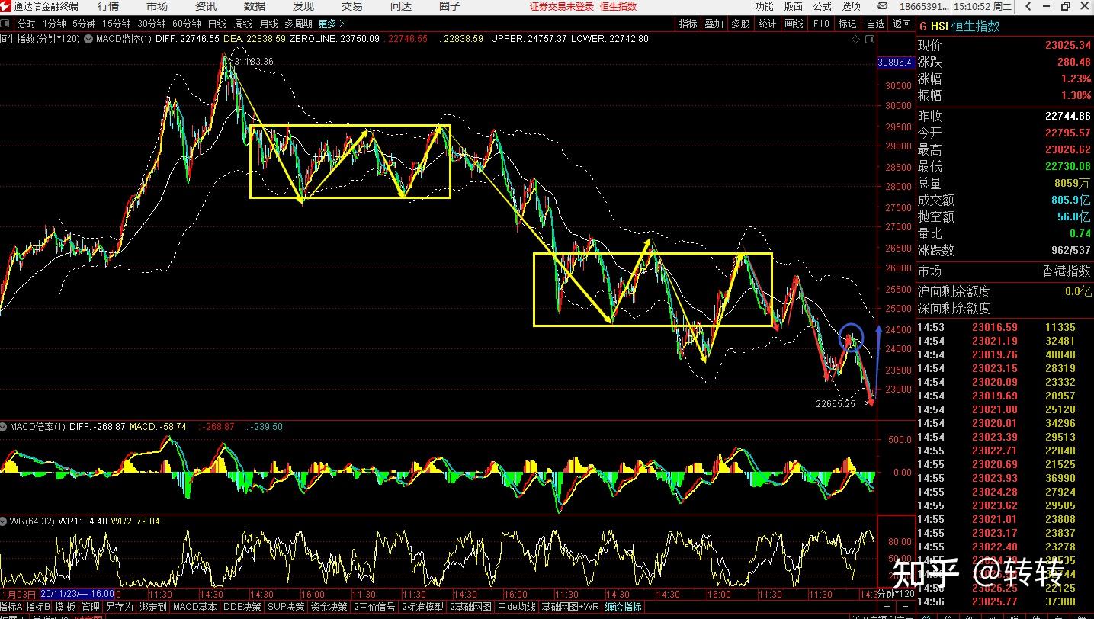Click 绑定到 bind-to tab
1094x619 pixels.
pyautogui.click(x=152, y=607)
